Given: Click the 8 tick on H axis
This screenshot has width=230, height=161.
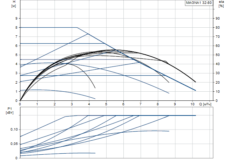Looking at the screenshot, I should pos(16,28).
